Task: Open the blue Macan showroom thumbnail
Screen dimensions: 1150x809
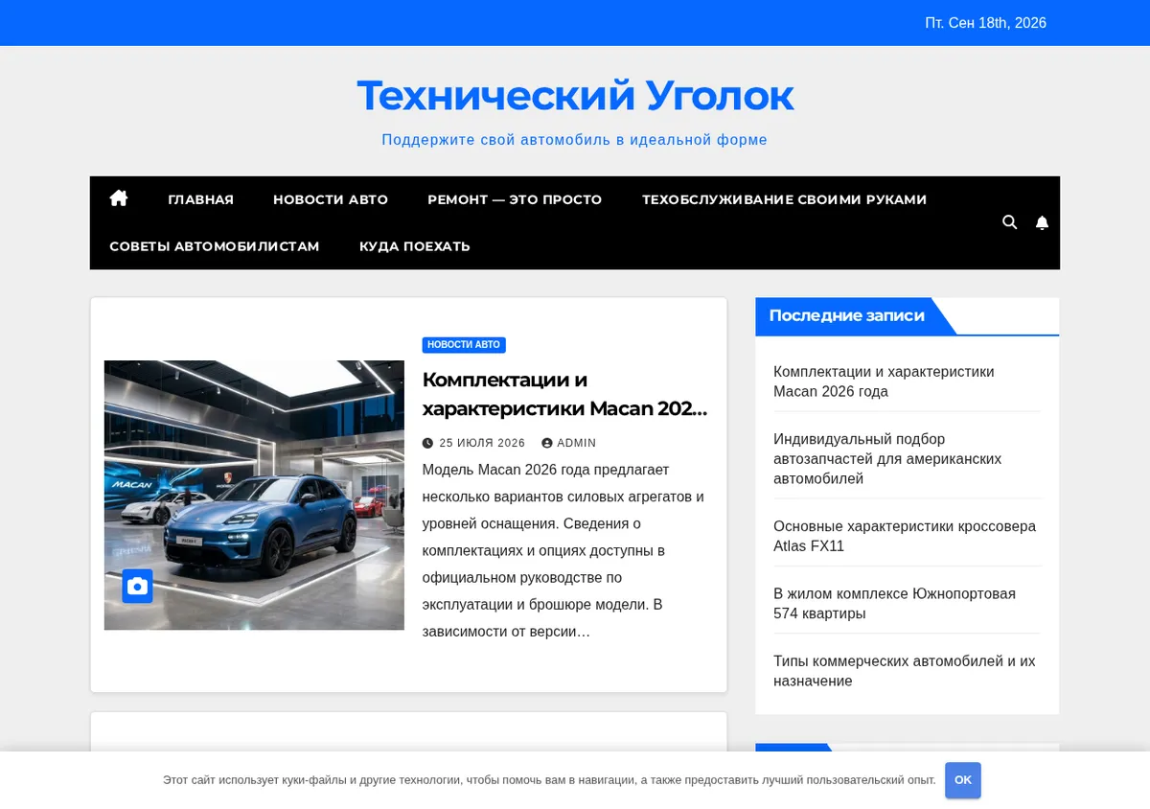Action: point(254,495)
